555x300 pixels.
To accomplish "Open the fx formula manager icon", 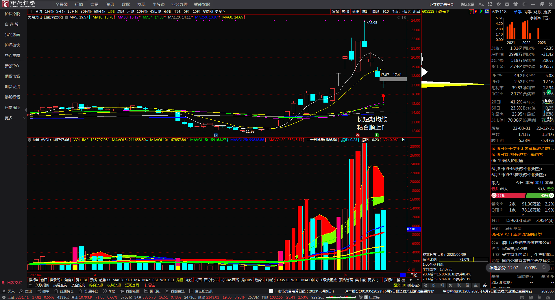I will [498, 4].
